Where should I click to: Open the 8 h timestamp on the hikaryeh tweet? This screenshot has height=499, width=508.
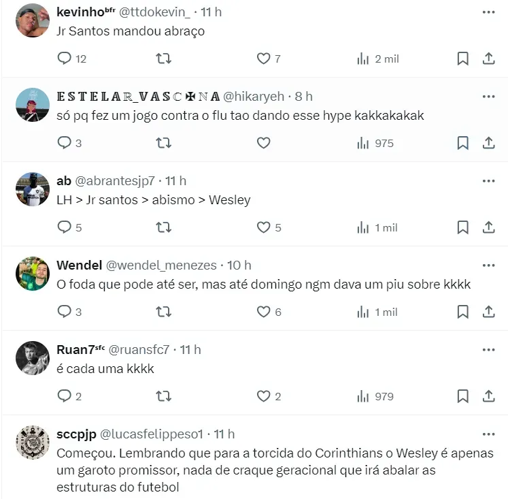point(303,97)
